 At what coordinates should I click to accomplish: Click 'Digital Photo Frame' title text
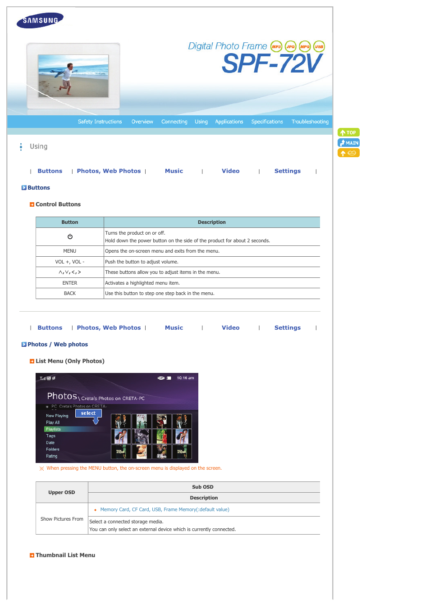tap(228, 46)
